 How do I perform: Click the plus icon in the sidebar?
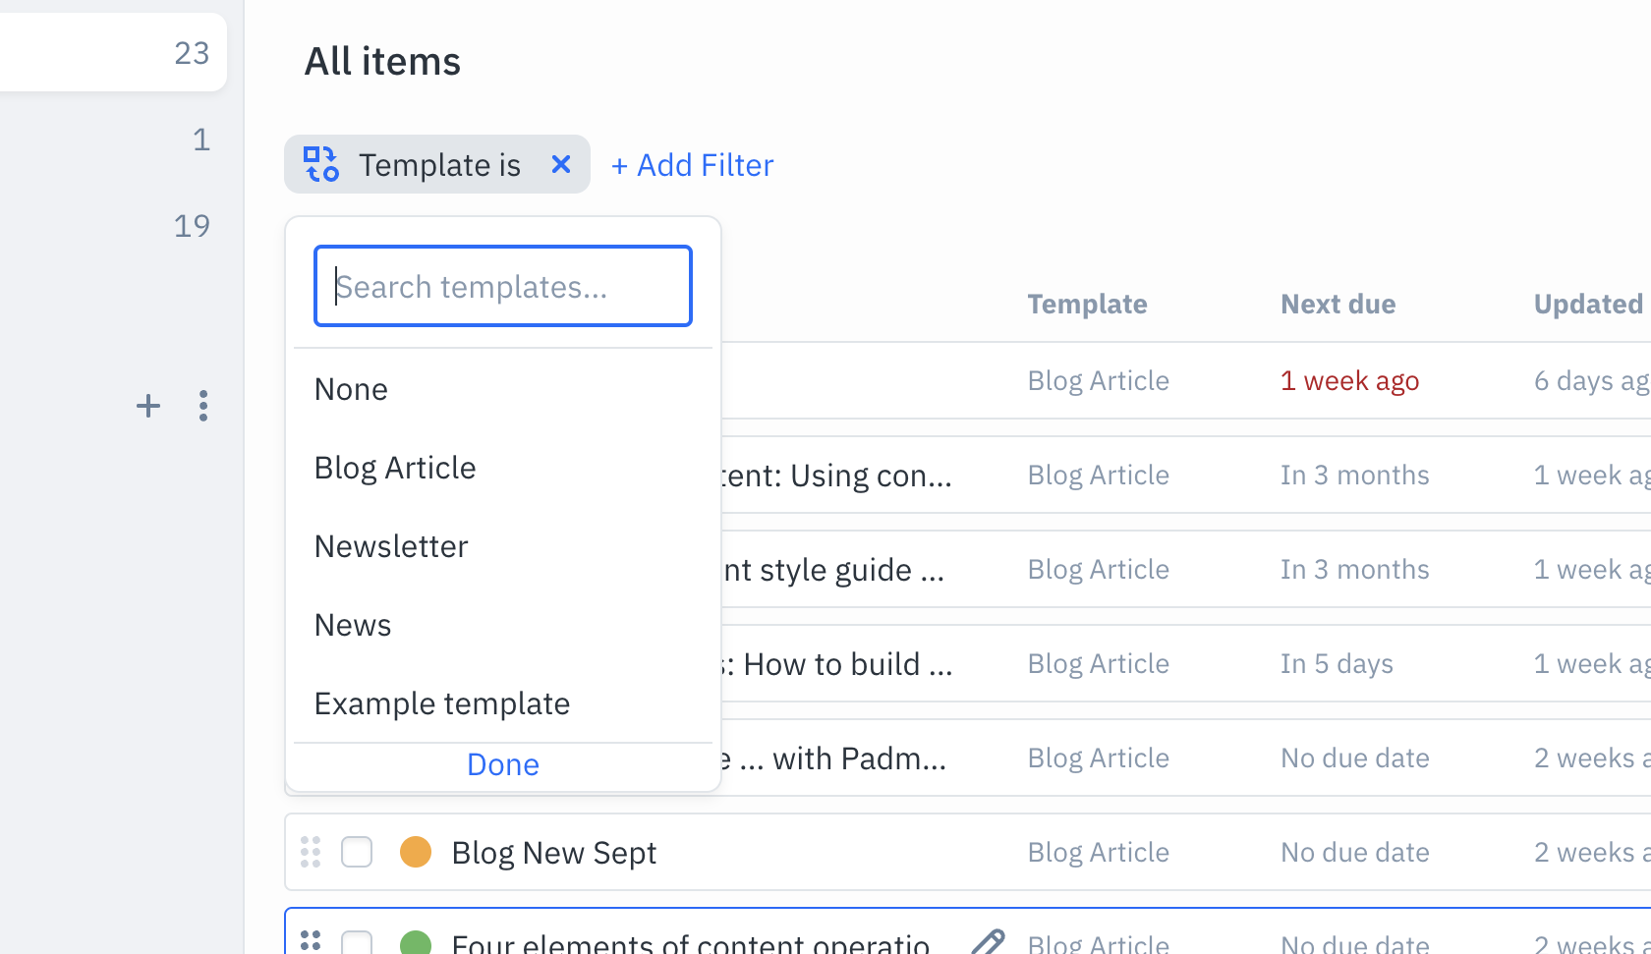click(147, 405)
